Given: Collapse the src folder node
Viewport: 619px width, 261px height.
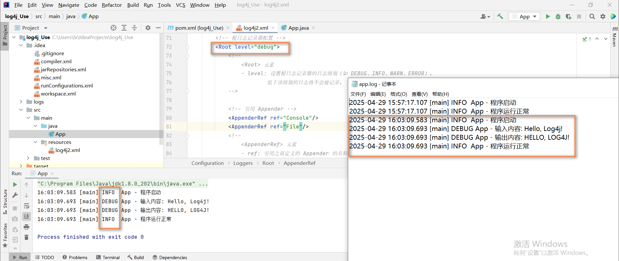Looking at the screenshot, I should coord(21,110).
